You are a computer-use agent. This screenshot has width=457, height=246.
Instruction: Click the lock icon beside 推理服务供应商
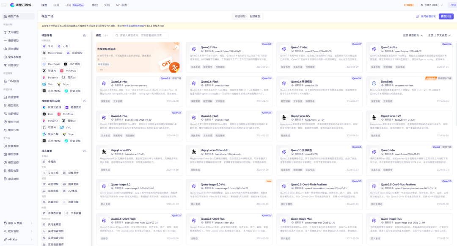pyautogui.click(x=84, y=101)
